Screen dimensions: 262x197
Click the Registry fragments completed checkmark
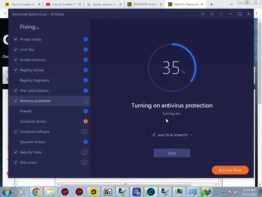coord(85,80)
